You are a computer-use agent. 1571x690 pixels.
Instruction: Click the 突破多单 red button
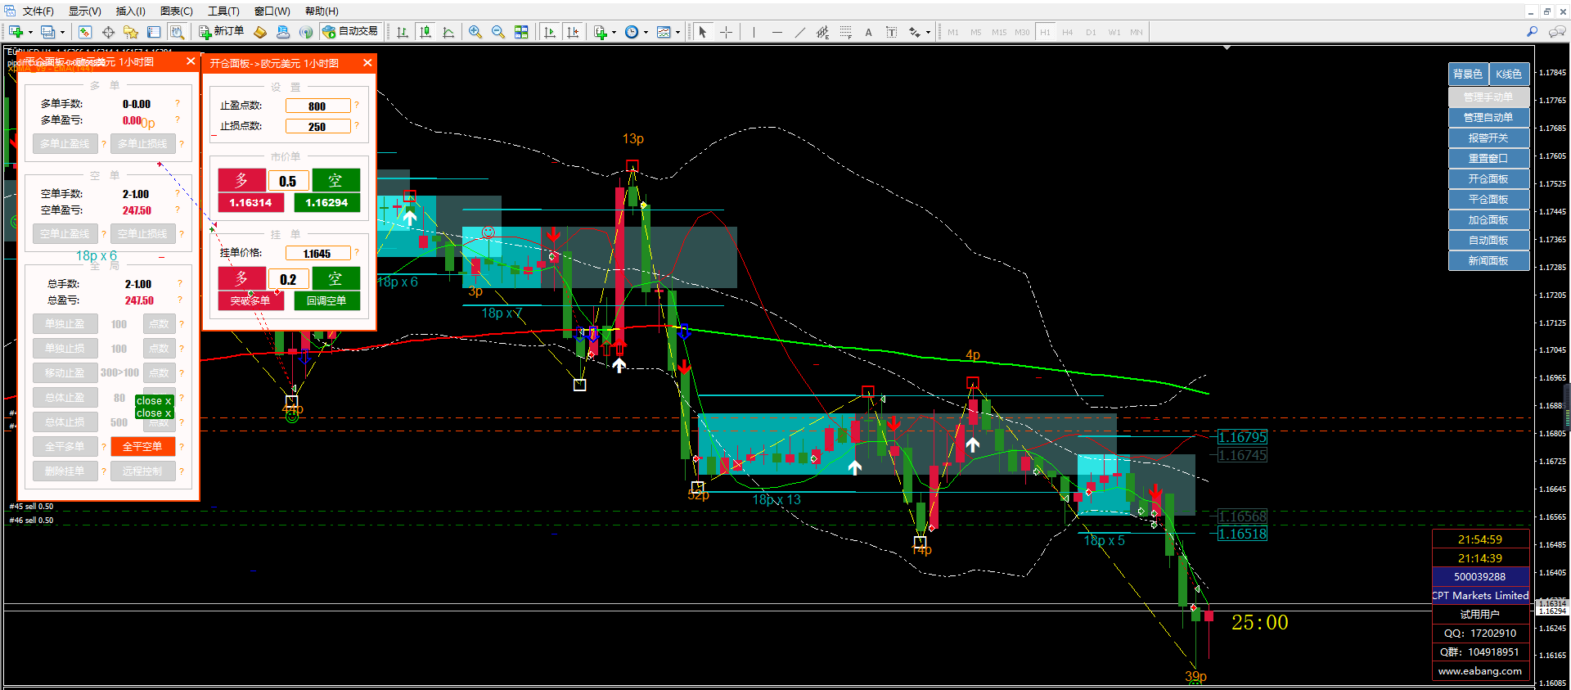point(250,301)
